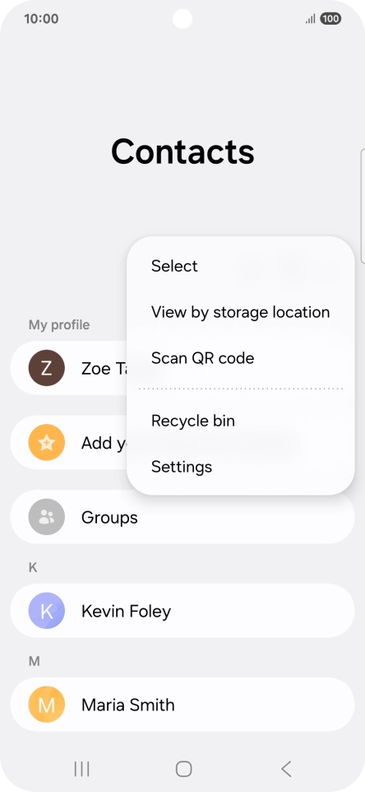Open the Groups list row

tap(182, 517)
